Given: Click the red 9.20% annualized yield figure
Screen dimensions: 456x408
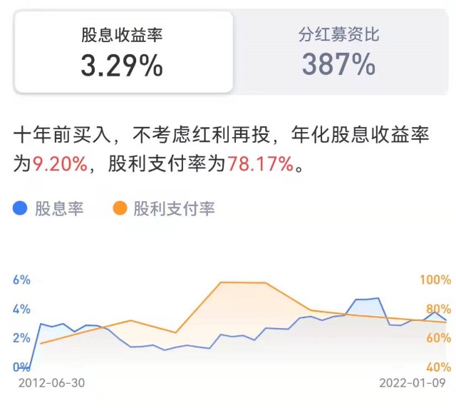Looking at the screenshot, I should point(60,164).
